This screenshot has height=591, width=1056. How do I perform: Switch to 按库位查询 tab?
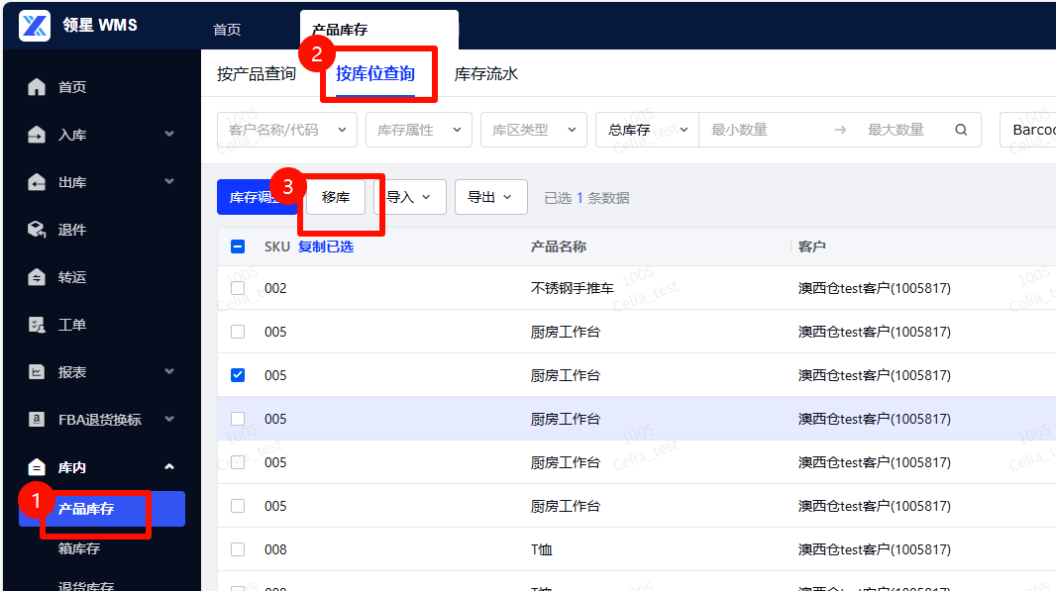coord(375,73)
